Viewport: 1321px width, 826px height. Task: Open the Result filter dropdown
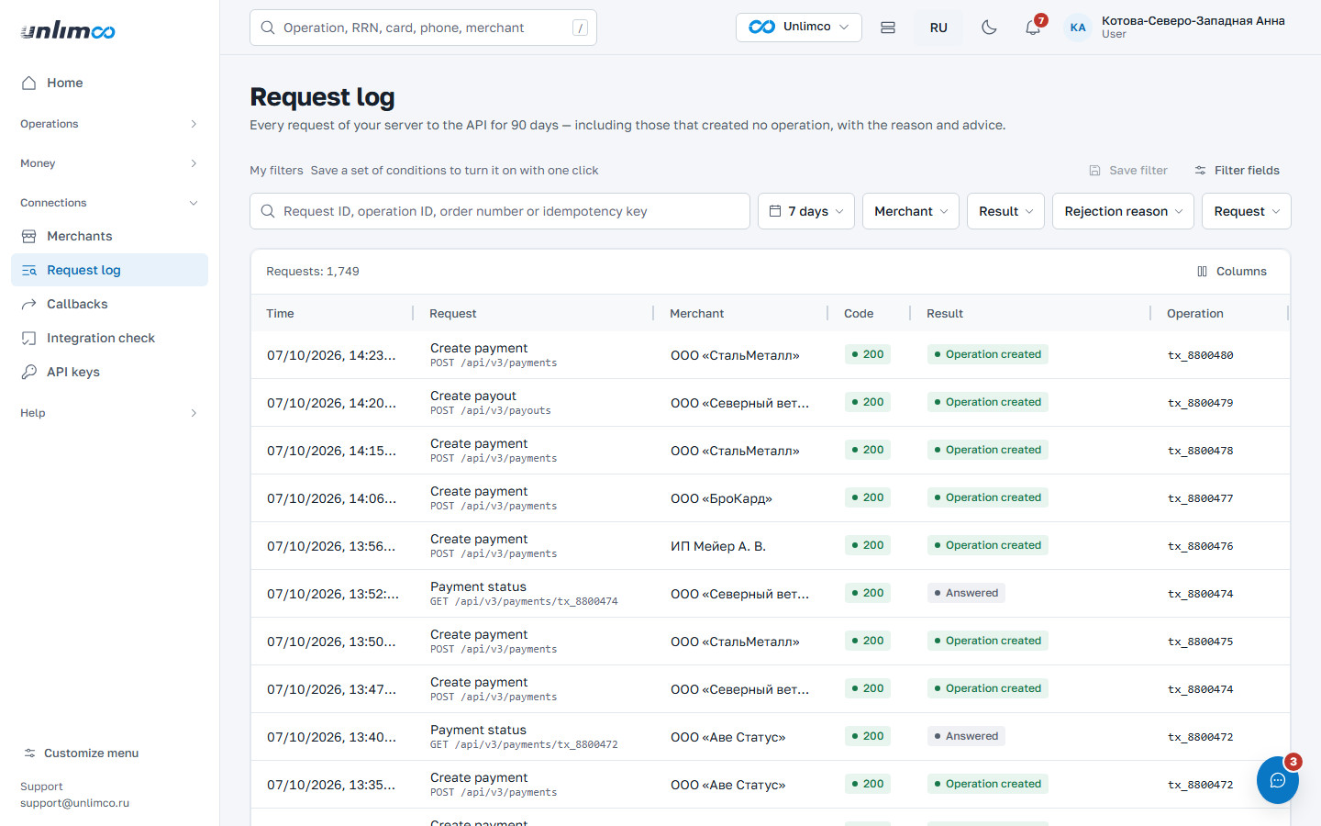(x=1005, y=211)
